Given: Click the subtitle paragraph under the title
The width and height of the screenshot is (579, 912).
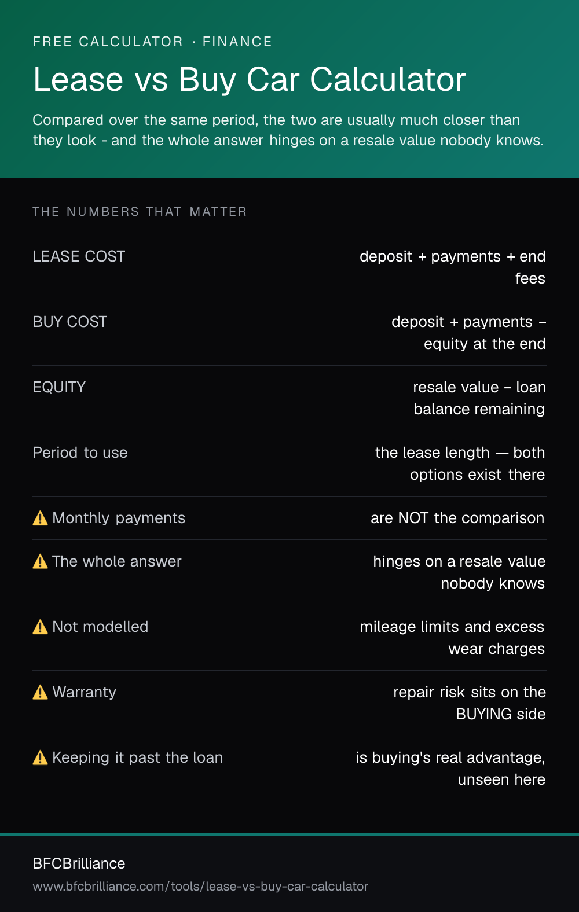Looking at the screenshot, I should click(288, 130).
